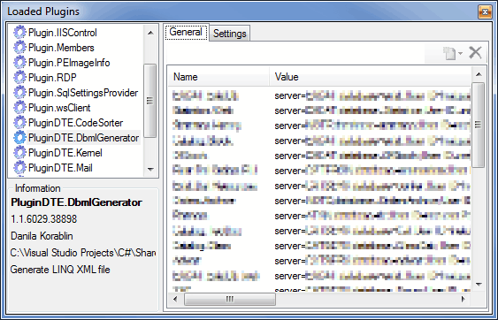
Task: Click plugin list scroll down arrow
Action: click(150, 169)
